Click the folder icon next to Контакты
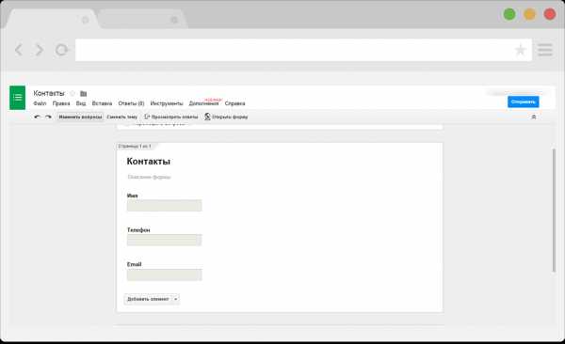This screenshot has width=565, height=344. pyautogui.click(x=83, y=94)
